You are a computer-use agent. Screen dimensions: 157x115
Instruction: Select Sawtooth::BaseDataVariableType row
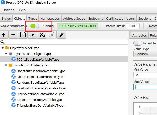click(x=64, y=88)
